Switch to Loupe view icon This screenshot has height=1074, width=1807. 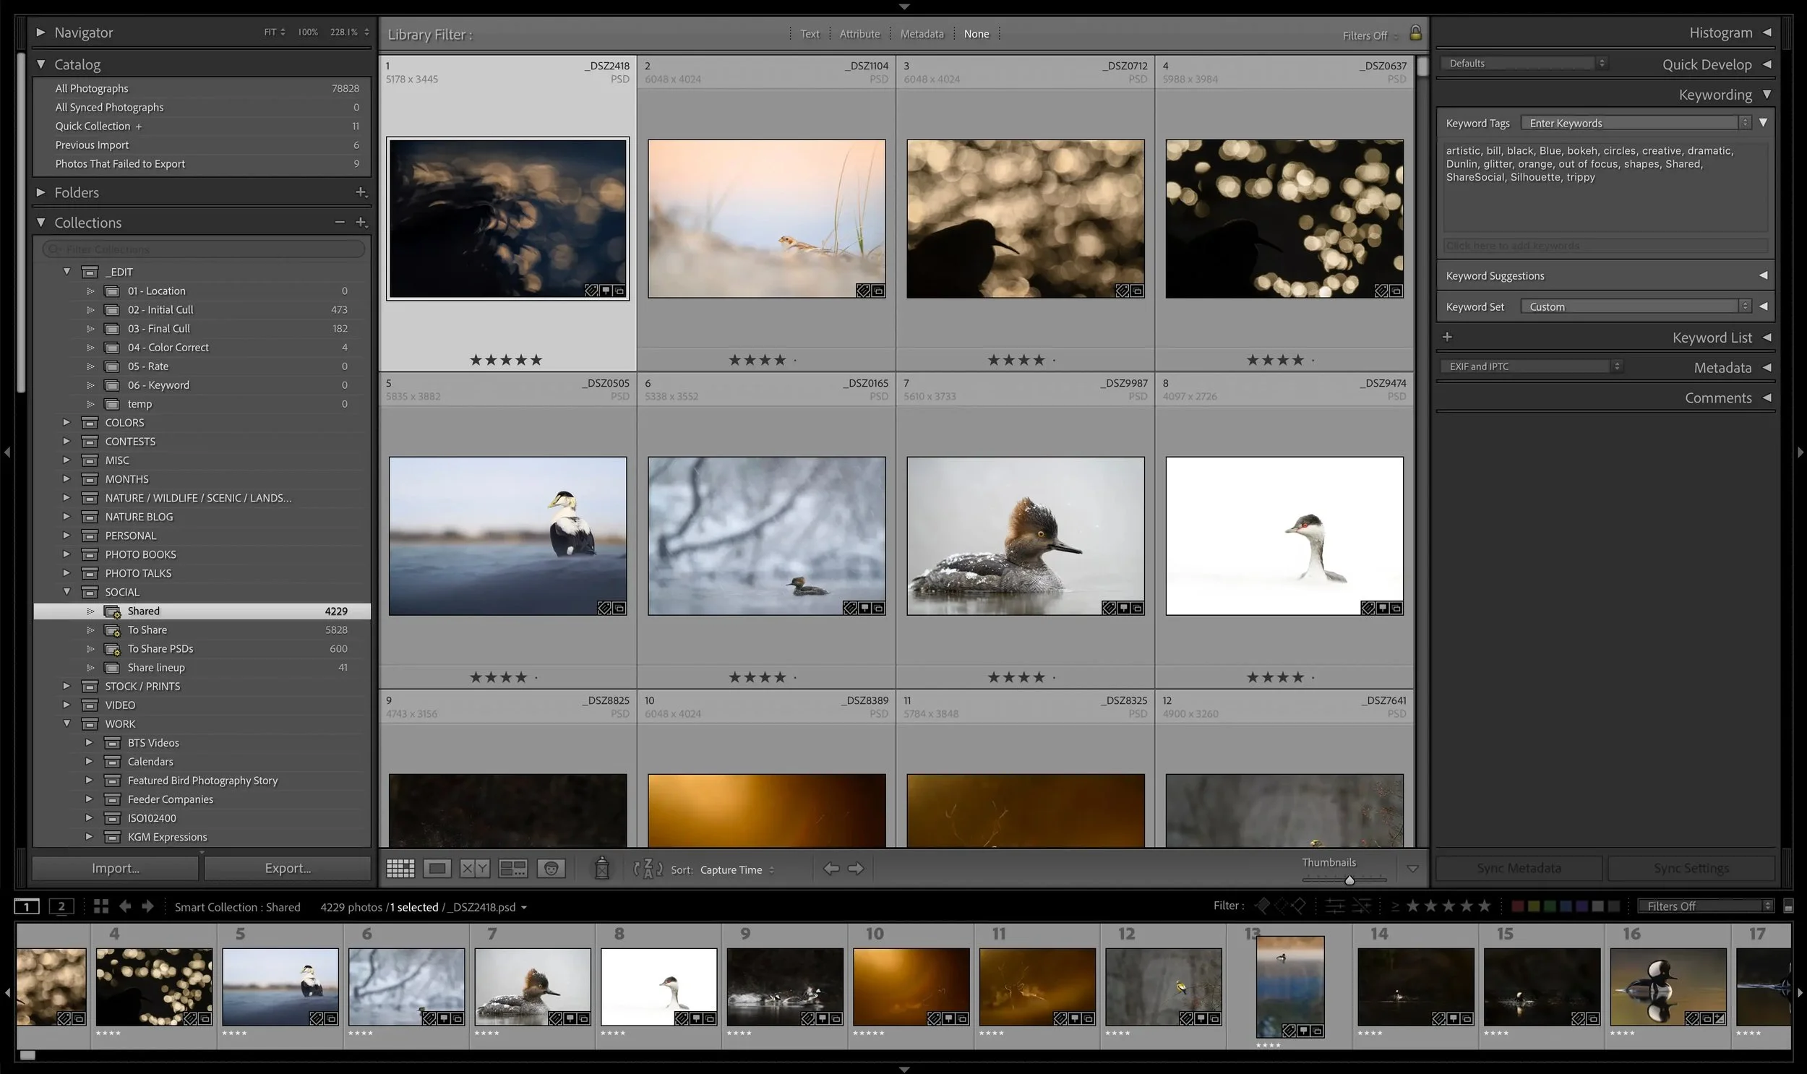tap(437, 869)
